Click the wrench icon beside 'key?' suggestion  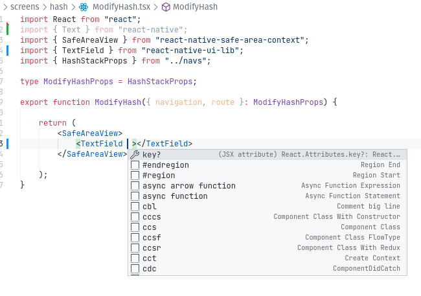coord(135,154)
